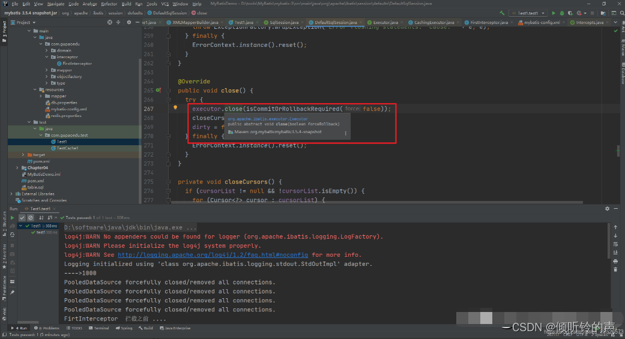Show the hidden editor tabs dropdown

pyautogui.click(x=615, y=22)
